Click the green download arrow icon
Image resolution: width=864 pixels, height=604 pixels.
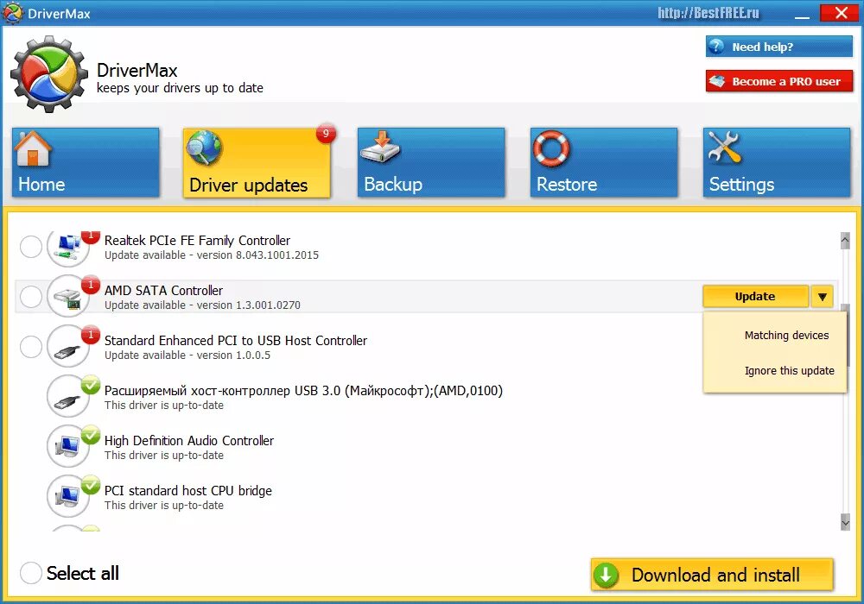coord(607,576)
